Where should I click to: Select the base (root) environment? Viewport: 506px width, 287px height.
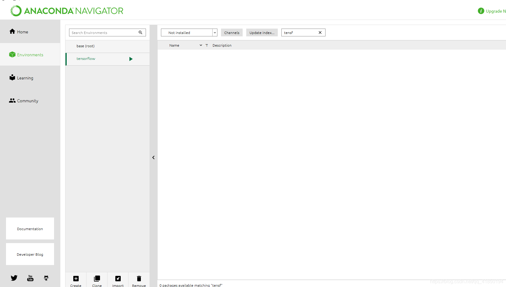click(x=108, y=46)
